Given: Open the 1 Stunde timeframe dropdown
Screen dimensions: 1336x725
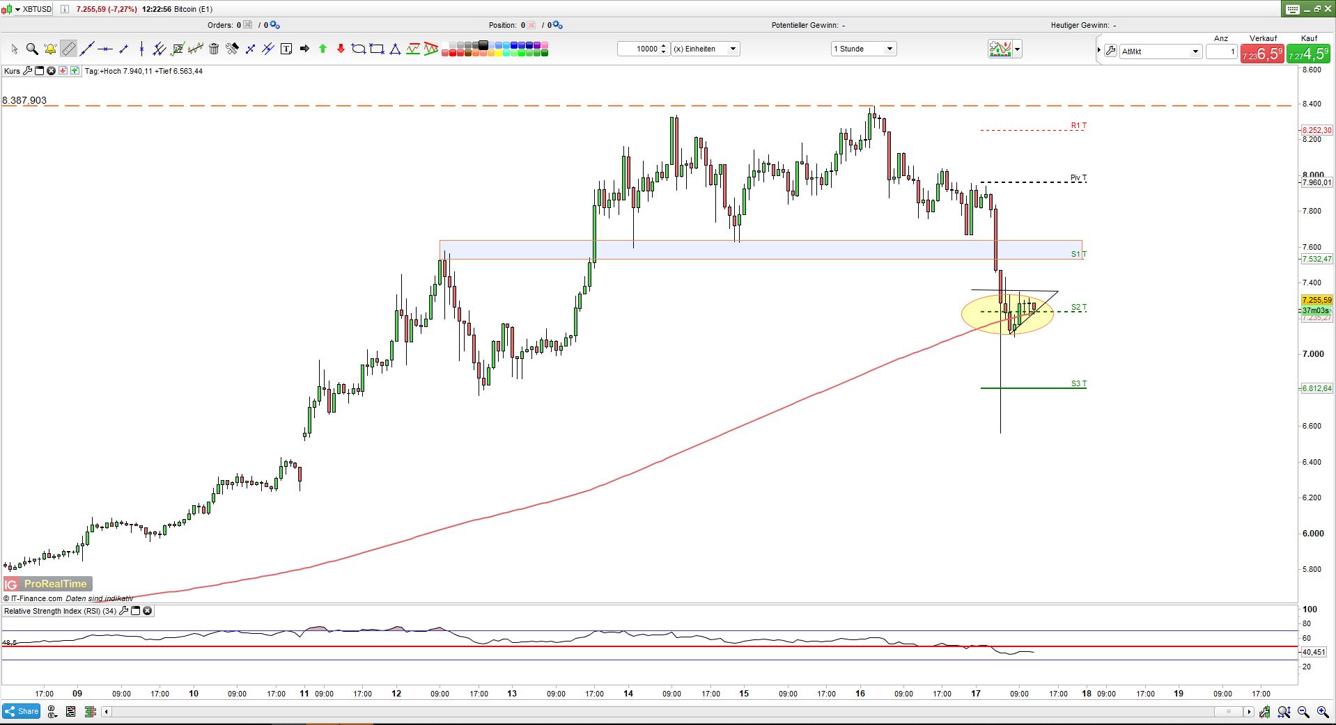Looking at the screenshot, I should click(889, 49).
